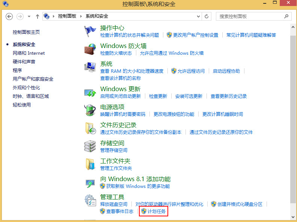Click 获取新版 Windows 的更多功能
Image resolution: width=297 pixels, height=222 pixels.
[138, 186]
